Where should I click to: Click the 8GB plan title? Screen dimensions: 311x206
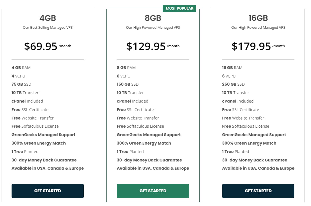pos(153,18)
